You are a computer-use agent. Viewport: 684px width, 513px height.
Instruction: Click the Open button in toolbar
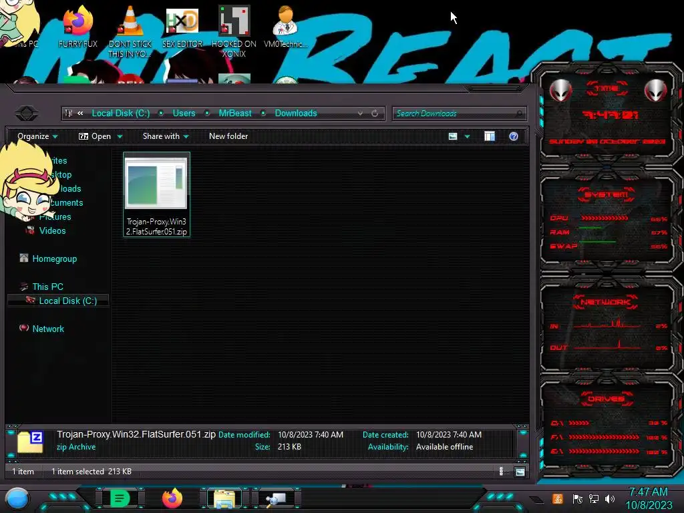point(95,136)
